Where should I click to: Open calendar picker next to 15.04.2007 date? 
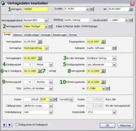pyautogui.click(x=131, y=9)
